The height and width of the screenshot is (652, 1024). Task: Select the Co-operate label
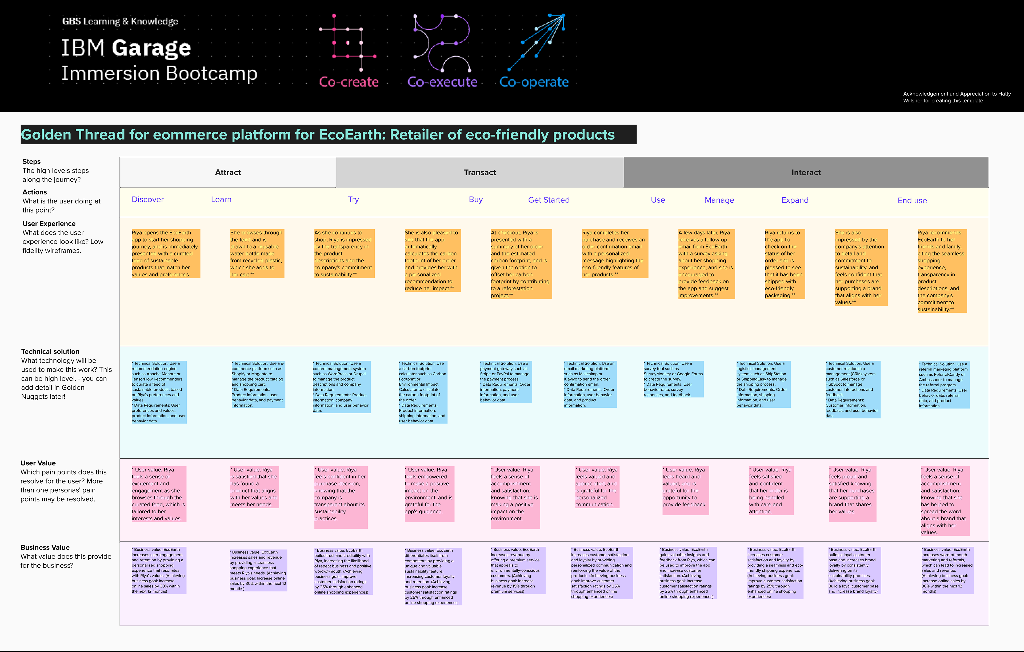534,82
